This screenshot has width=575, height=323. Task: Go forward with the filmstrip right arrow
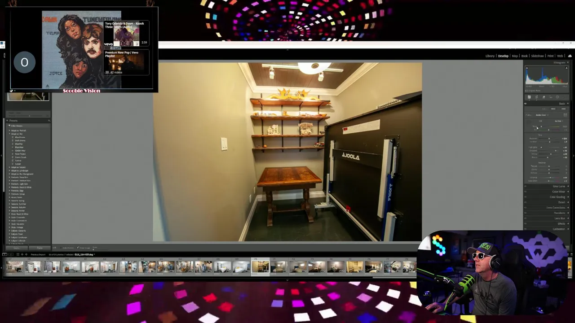[x=26, y=254]
